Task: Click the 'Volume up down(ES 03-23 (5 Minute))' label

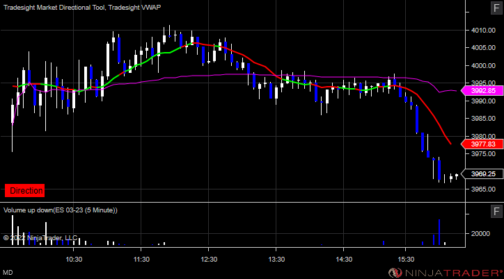Action: tap(61, 210)
